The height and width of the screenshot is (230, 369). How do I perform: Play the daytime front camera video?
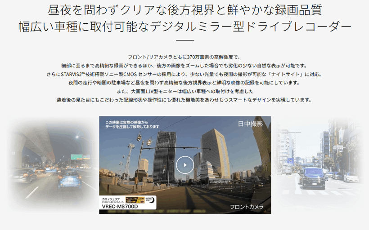(184, 165)
